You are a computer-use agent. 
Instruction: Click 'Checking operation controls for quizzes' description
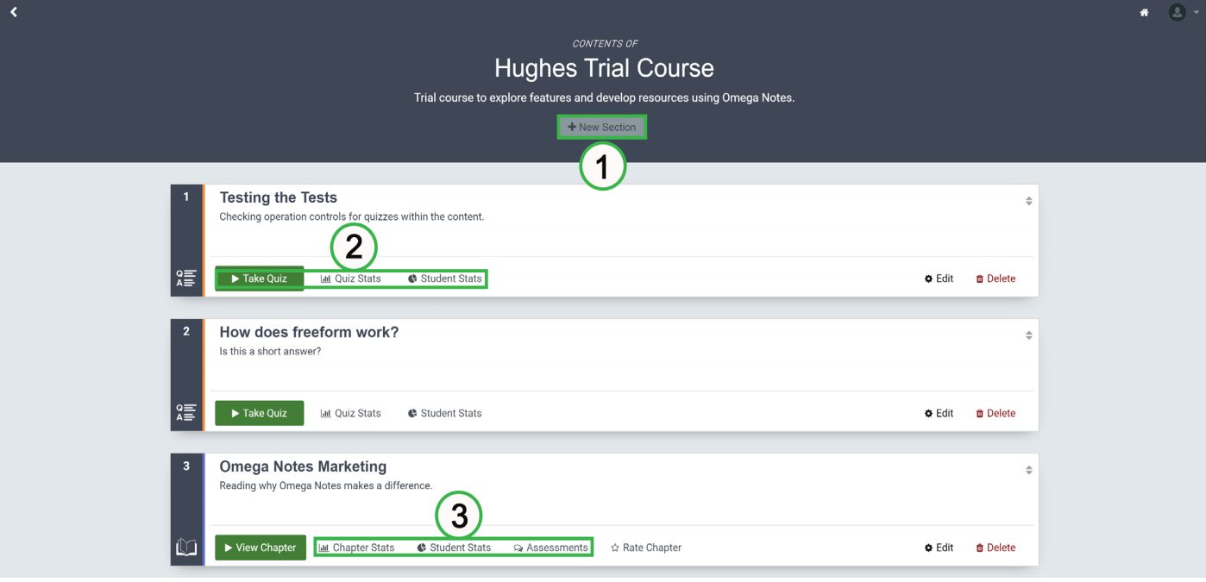(352, 216)
